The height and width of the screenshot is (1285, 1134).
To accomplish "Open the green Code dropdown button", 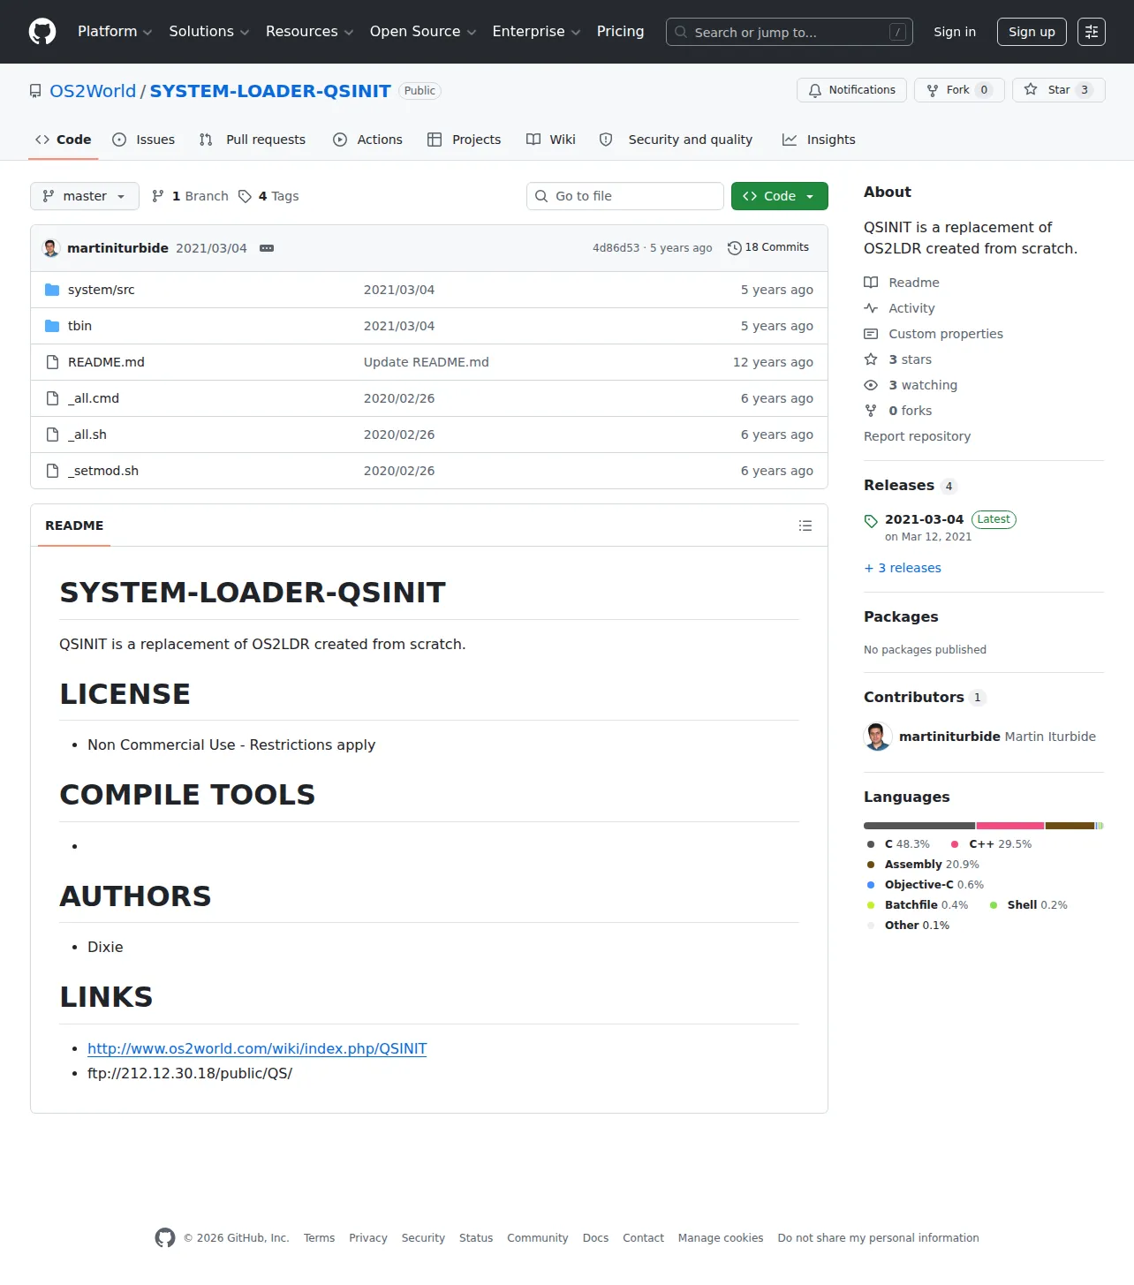I will [x=780, y=196].
